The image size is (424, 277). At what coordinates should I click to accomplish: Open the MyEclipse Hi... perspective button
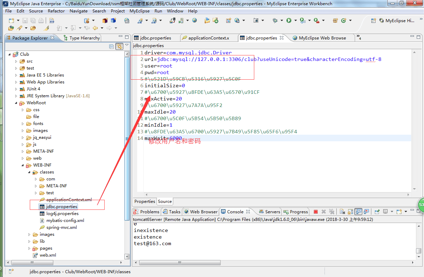point(397,21)
